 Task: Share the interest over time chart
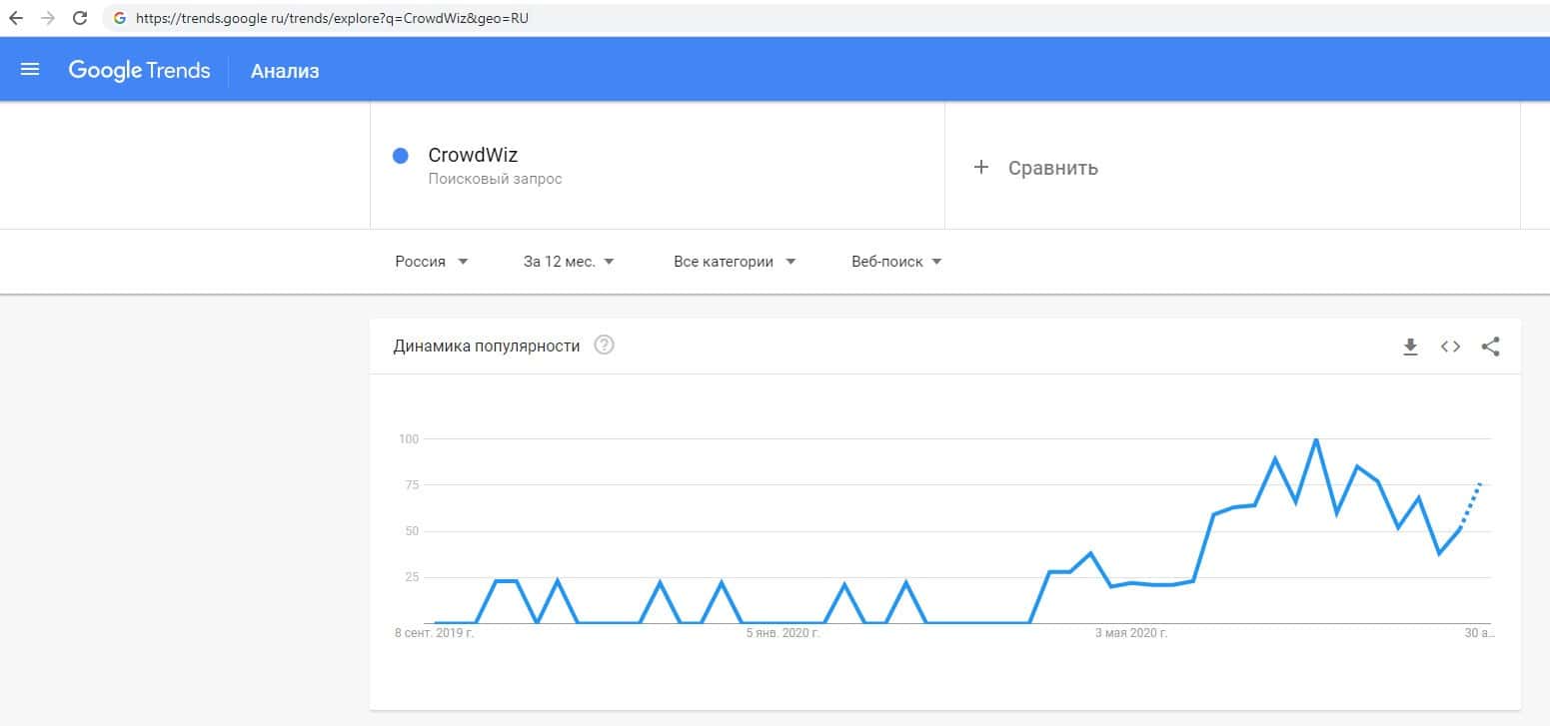1490,347
